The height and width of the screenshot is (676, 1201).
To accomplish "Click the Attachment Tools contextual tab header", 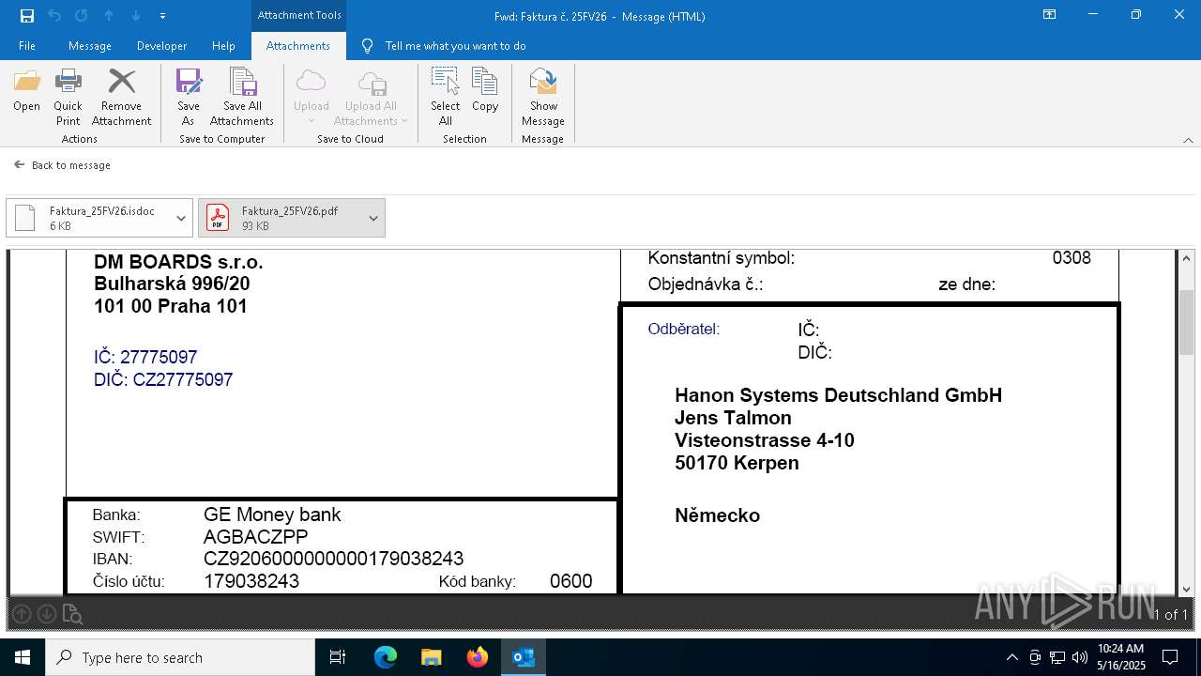I will click(299, 15).
